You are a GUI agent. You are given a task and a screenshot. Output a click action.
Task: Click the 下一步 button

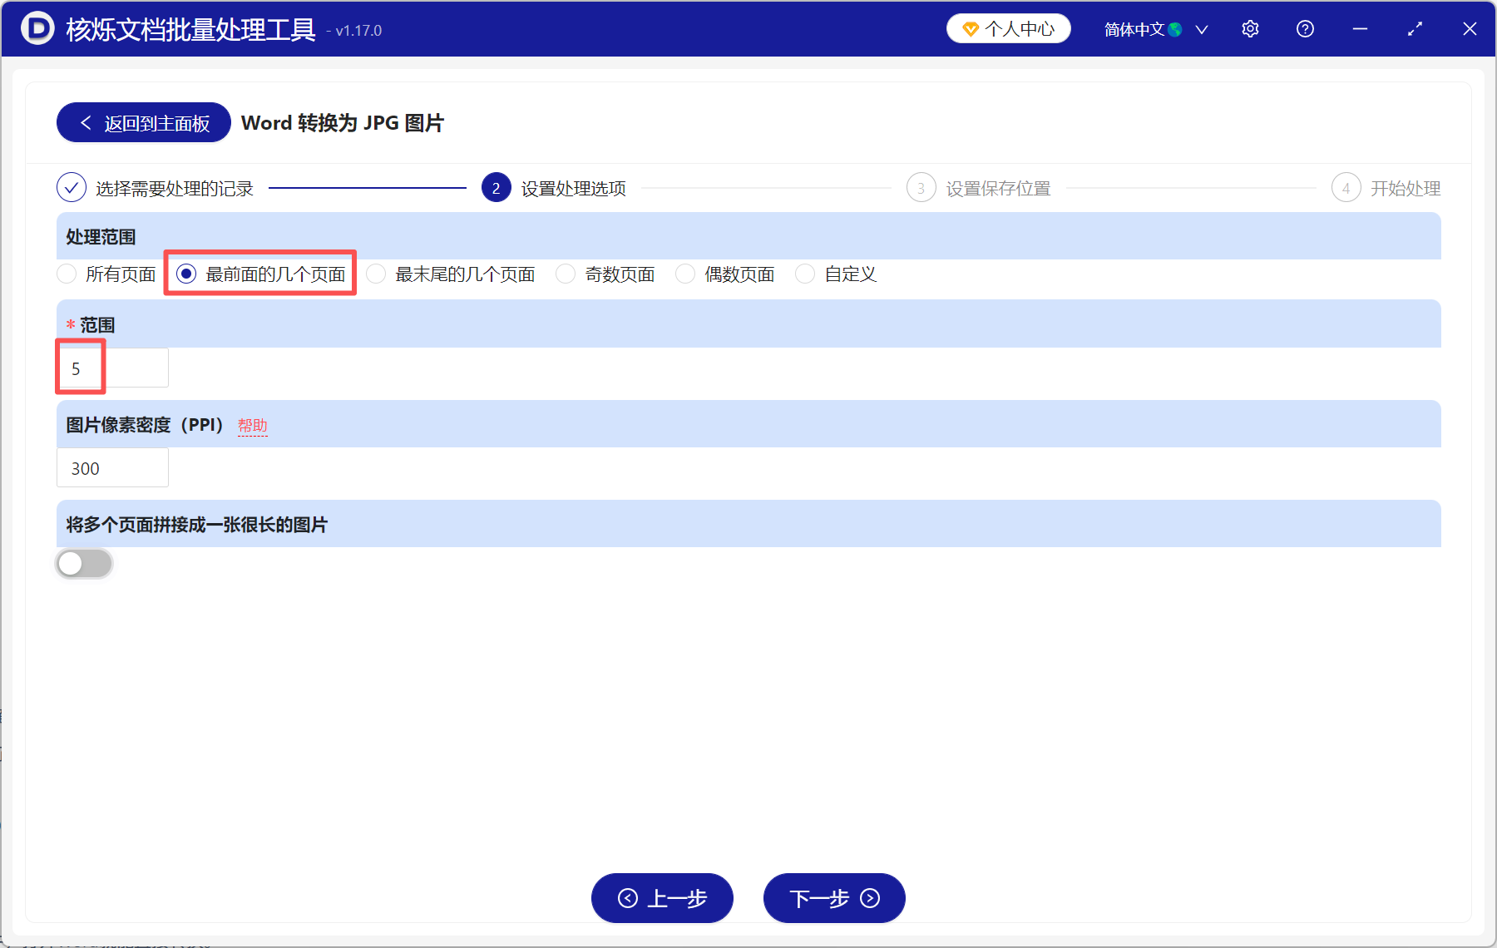coord(833,898)
